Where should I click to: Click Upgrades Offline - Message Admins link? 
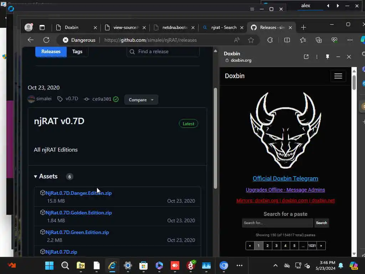(x=286, y=190)
